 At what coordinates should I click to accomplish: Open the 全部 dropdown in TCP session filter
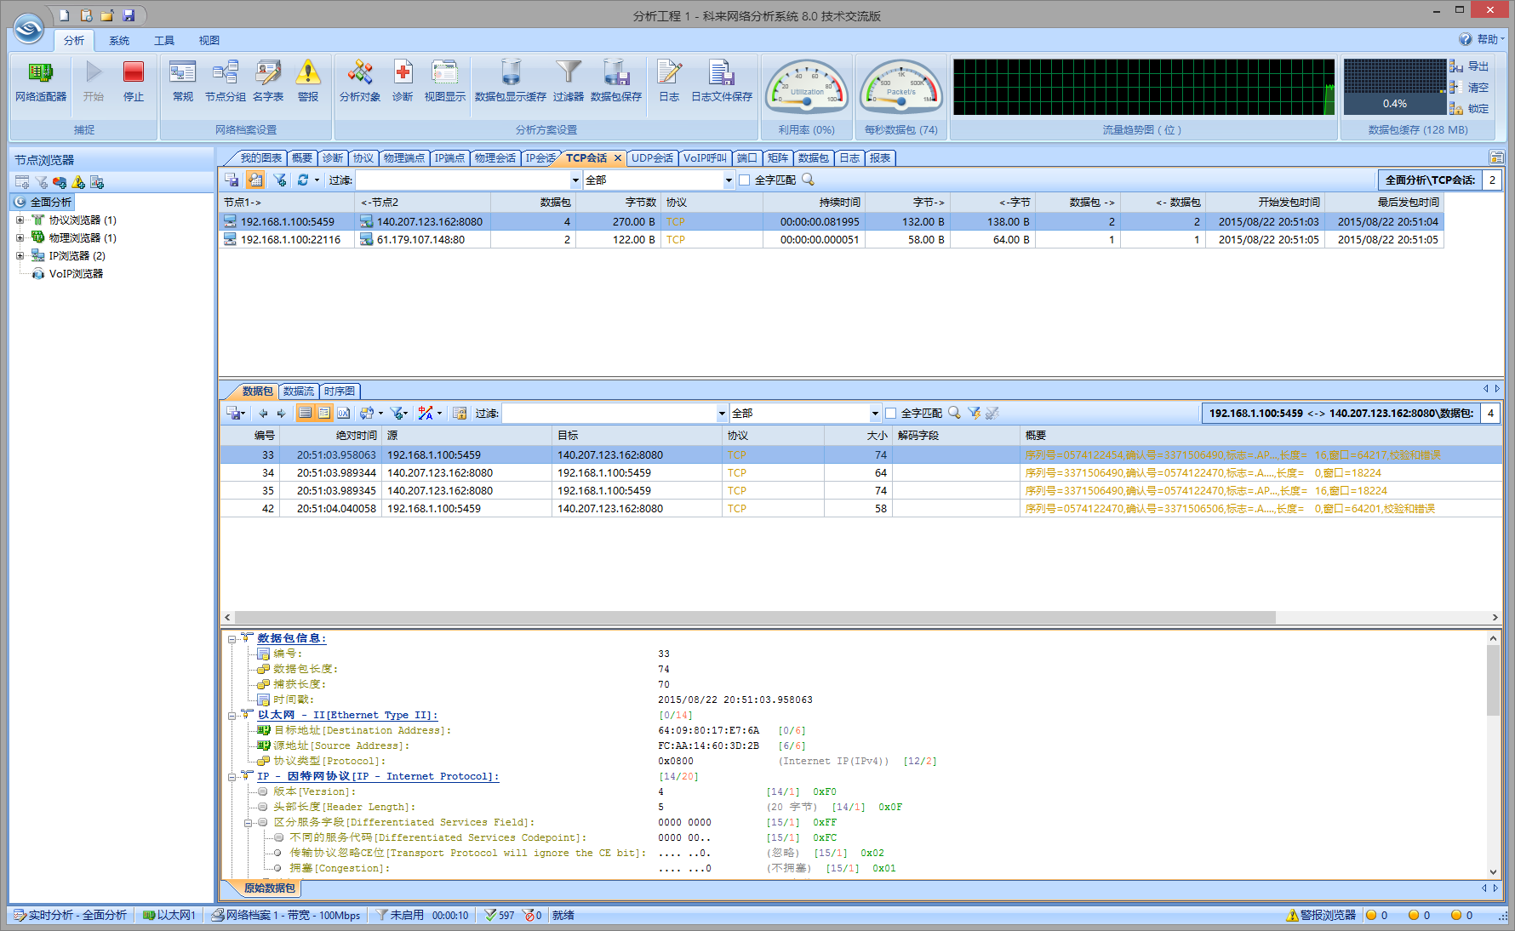click(729, 180)
